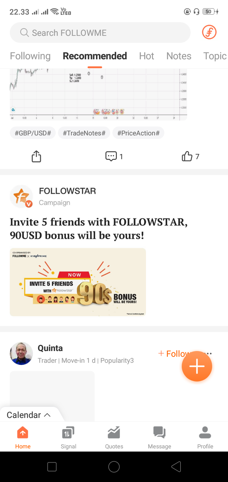
Task: Switch to the Hot tab
Action: pyautogui.click(x=147, y=56)
